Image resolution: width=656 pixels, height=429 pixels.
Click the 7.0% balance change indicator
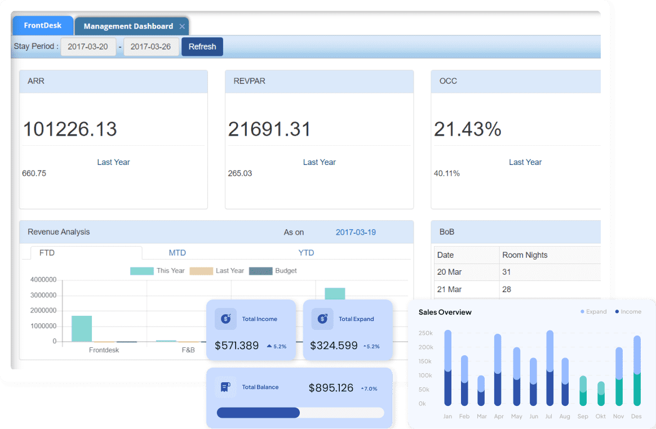369,389
